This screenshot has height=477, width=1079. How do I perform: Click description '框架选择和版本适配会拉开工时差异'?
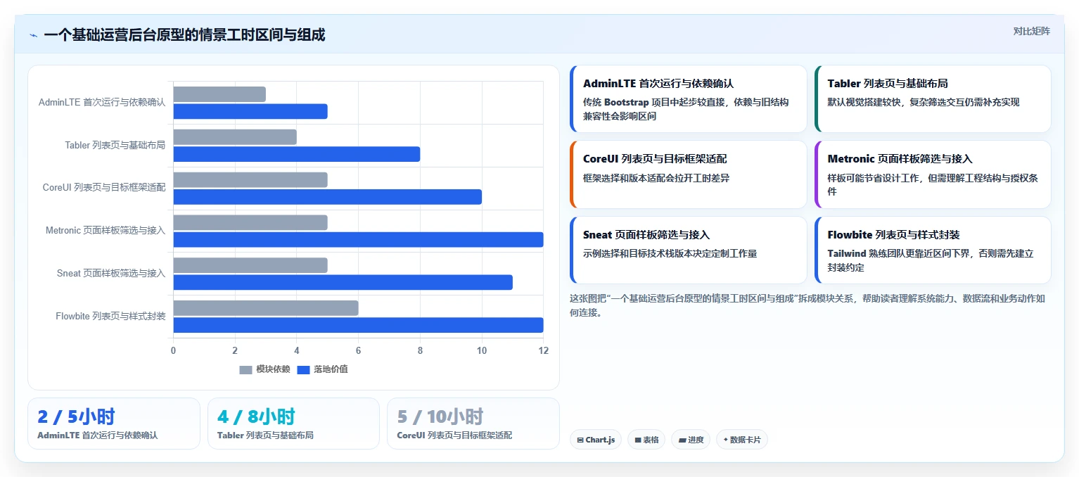pos(656,179)
